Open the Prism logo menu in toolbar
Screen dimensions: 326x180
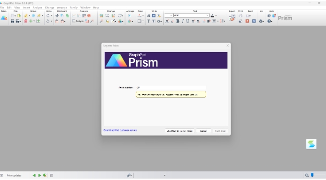point(4,18)
